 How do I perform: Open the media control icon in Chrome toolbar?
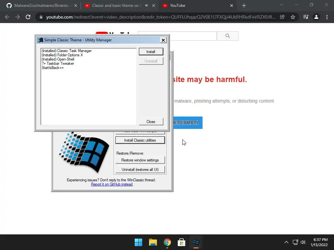pos(306,17)
